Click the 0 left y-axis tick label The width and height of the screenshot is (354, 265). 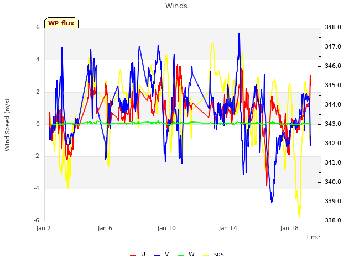pos(38,124)
